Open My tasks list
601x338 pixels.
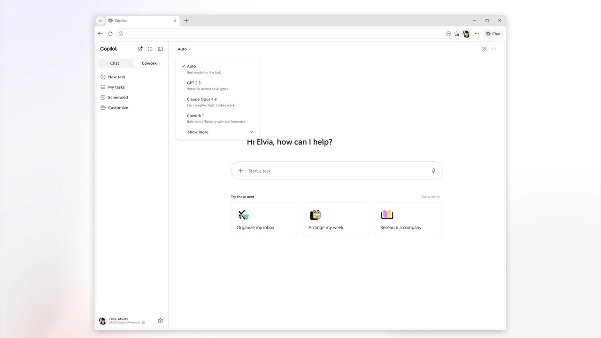pyautogui.click(x=113, y=87)
